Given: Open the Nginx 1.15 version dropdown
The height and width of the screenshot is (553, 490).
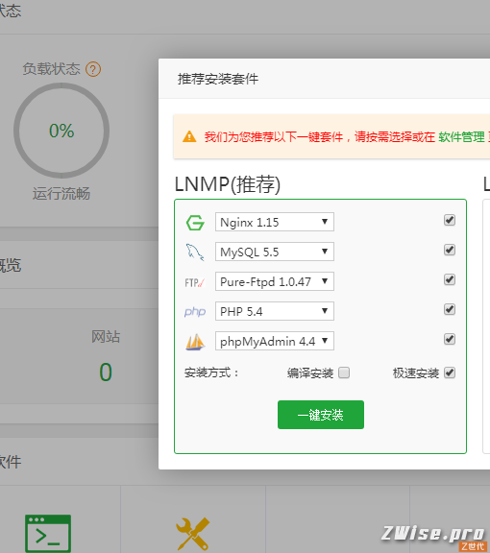Looking at the screenshot, I should (275, 222).
